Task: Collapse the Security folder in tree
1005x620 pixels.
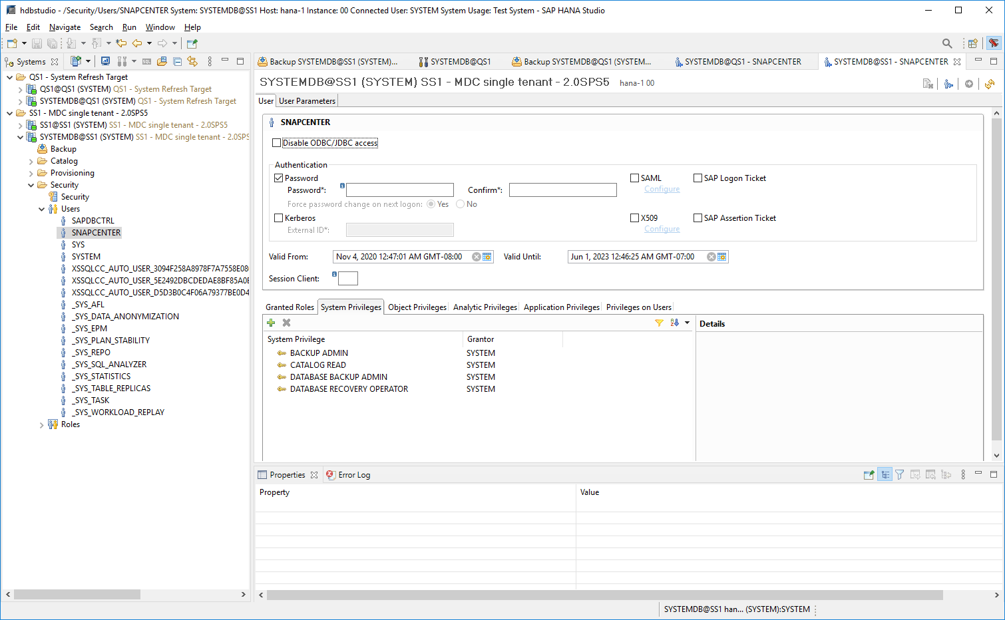Action: [x=31, y=186]
